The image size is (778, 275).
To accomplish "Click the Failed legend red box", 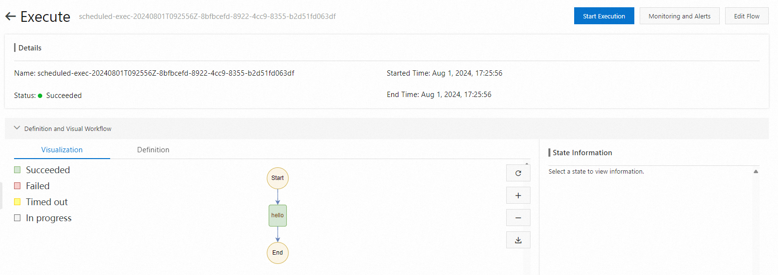I will click(17, 186).
